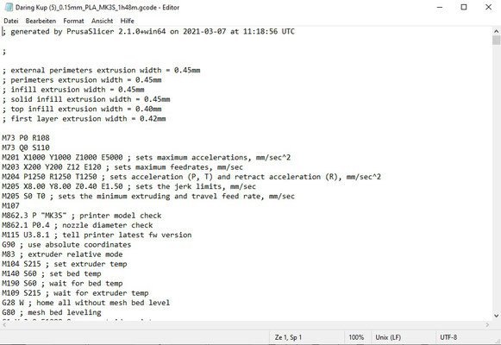Viewport: 501px width, 345px height.
Task: Click the line starting with G28 W
Action: point(85,303)
